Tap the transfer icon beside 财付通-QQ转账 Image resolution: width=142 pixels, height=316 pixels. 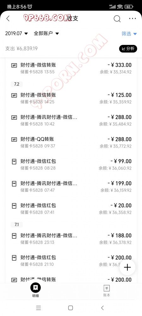pos(14,139)
